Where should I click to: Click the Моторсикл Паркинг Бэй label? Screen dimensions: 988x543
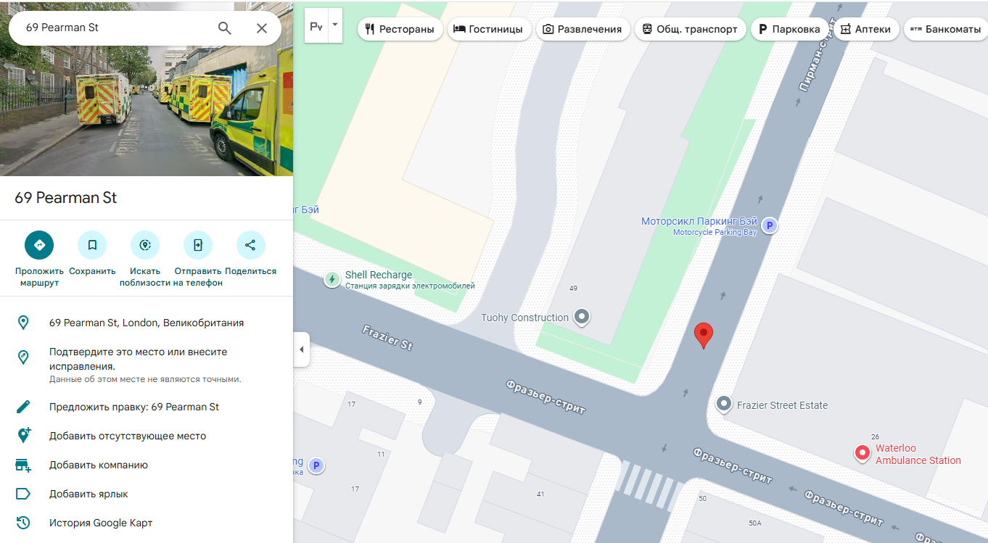point(699,221)
